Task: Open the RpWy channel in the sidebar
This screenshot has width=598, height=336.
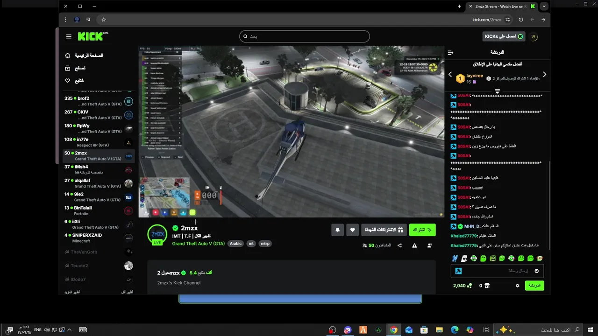Action: (x=99, y=128)
